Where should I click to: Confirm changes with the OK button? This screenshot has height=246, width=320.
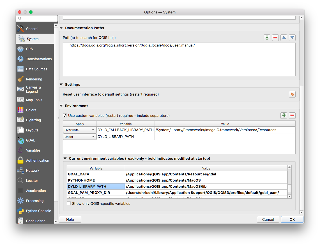[292, 219]
